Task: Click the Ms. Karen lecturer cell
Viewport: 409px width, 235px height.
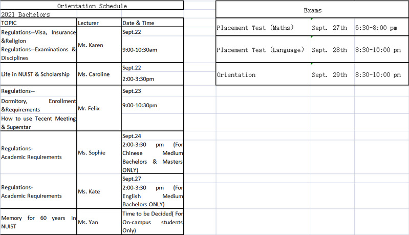Action: pos(99,45)
